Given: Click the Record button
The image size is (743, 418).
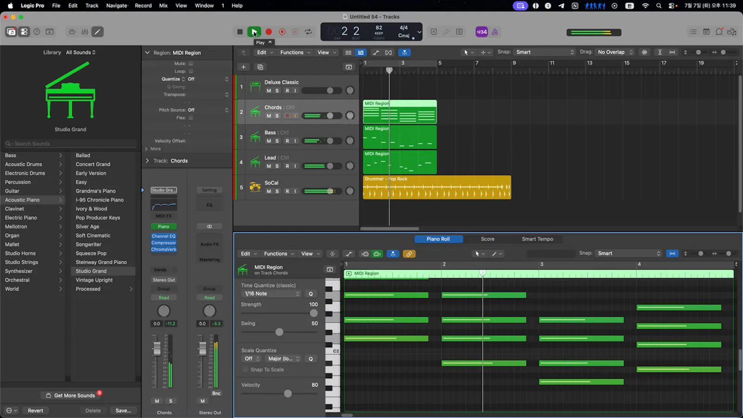Looking at the screenshot, I should [x=268, y=32].
